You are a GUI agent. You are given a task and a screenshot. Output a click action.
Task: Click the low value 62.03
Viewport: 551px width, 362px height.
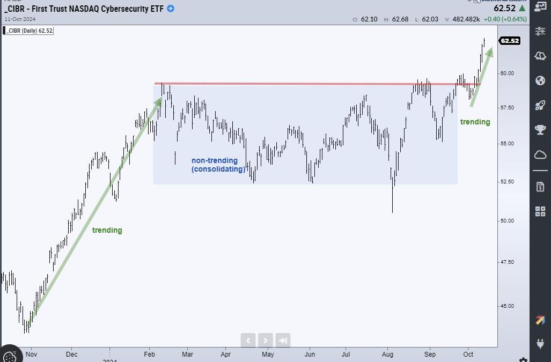(430, 19)
